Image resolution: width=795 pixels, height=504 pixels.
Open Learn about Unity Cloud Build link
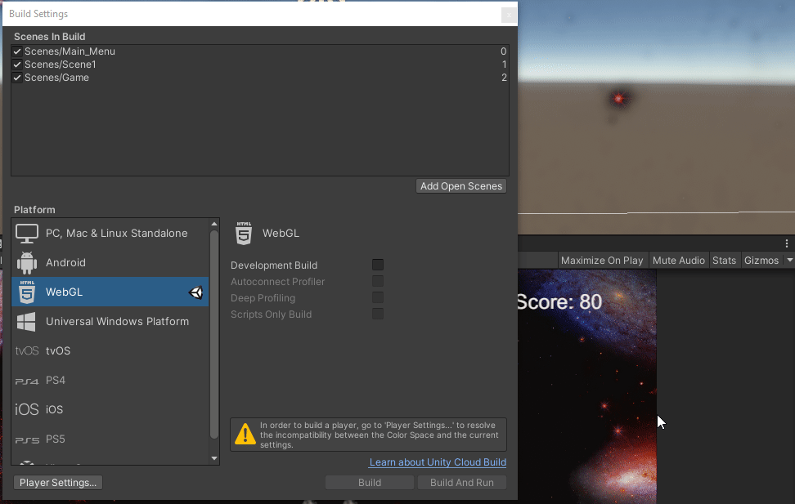coord(438,462)
